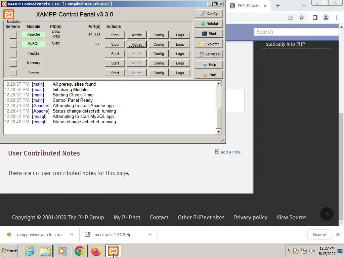
Task: Open MySQL Config menu
Action: click(x=159, y=44)
